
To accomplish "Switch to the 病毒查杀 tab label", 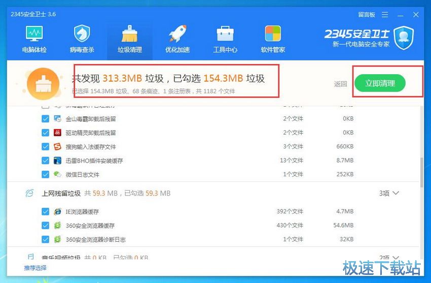I will (82, 50).
